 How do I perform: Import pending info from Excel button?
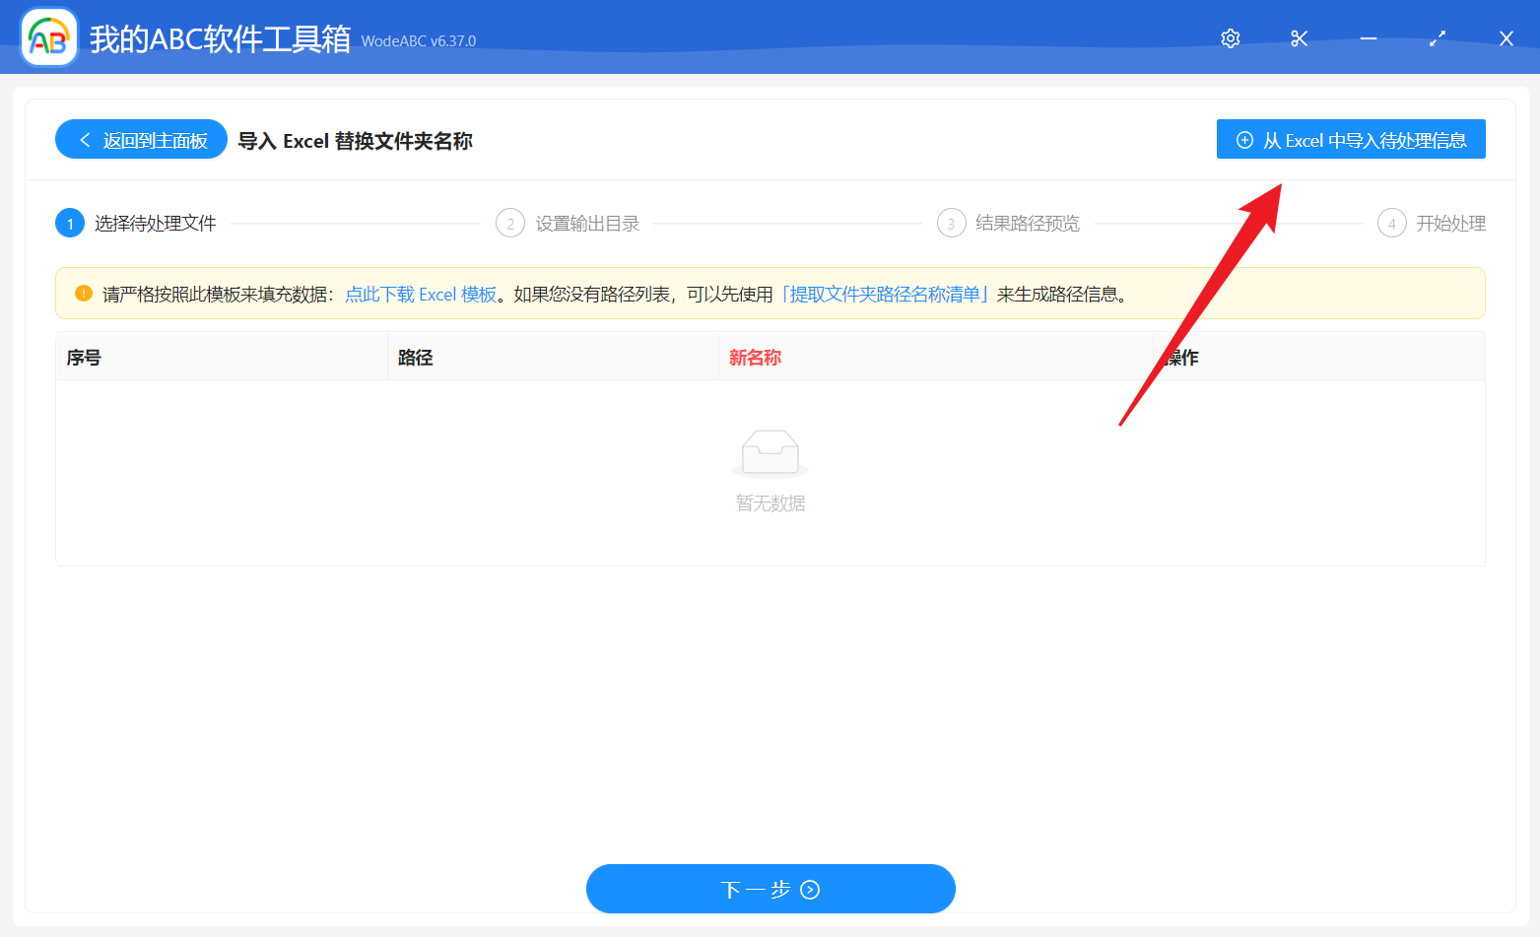tap(1351, 140)
